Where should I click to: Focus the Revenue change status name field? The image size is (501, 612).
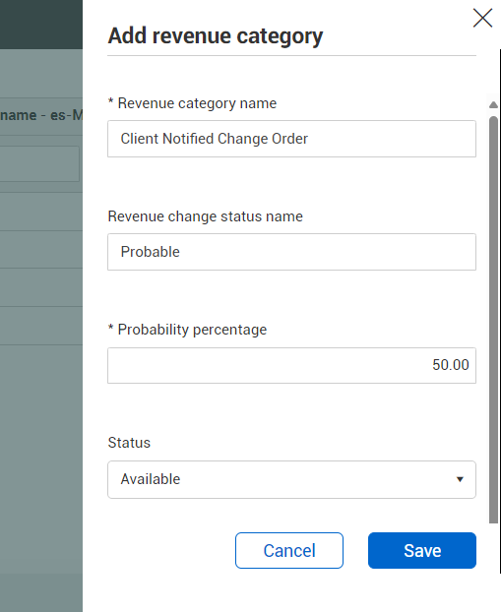coord(291,252)
